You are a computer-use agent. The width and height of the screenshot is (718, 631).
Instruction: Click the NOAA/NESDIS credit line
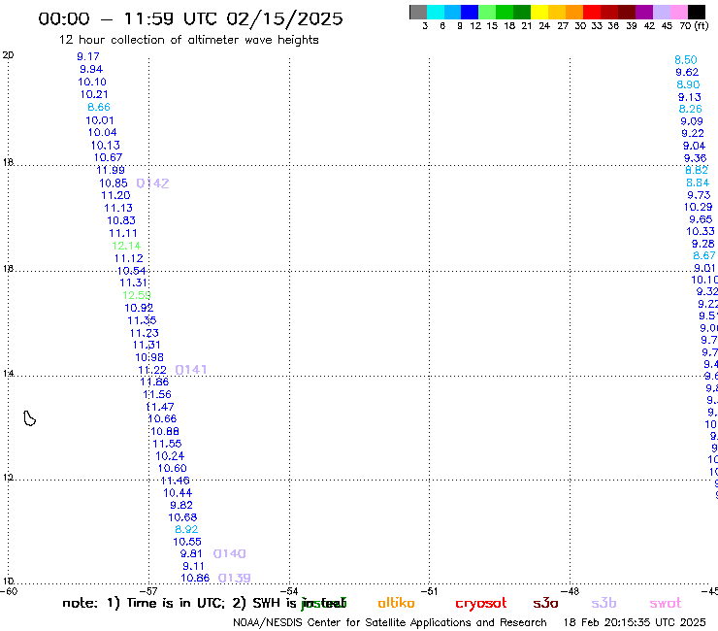click(390, 622)
